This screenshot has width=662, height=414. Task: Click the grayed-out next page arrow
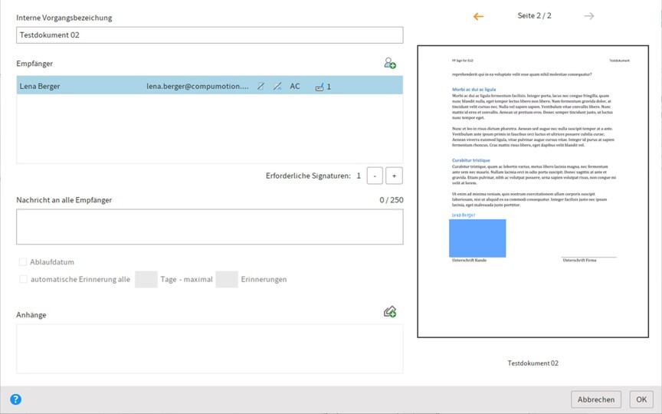click(589, 16)
